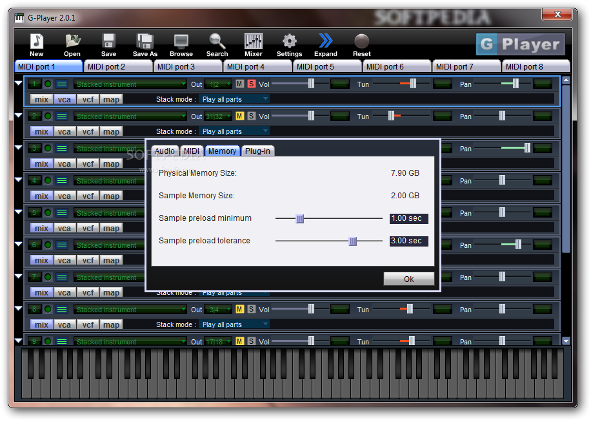Click channel 3 Pan slider handle
Screen dimensions: 591x421
[527, 147]
